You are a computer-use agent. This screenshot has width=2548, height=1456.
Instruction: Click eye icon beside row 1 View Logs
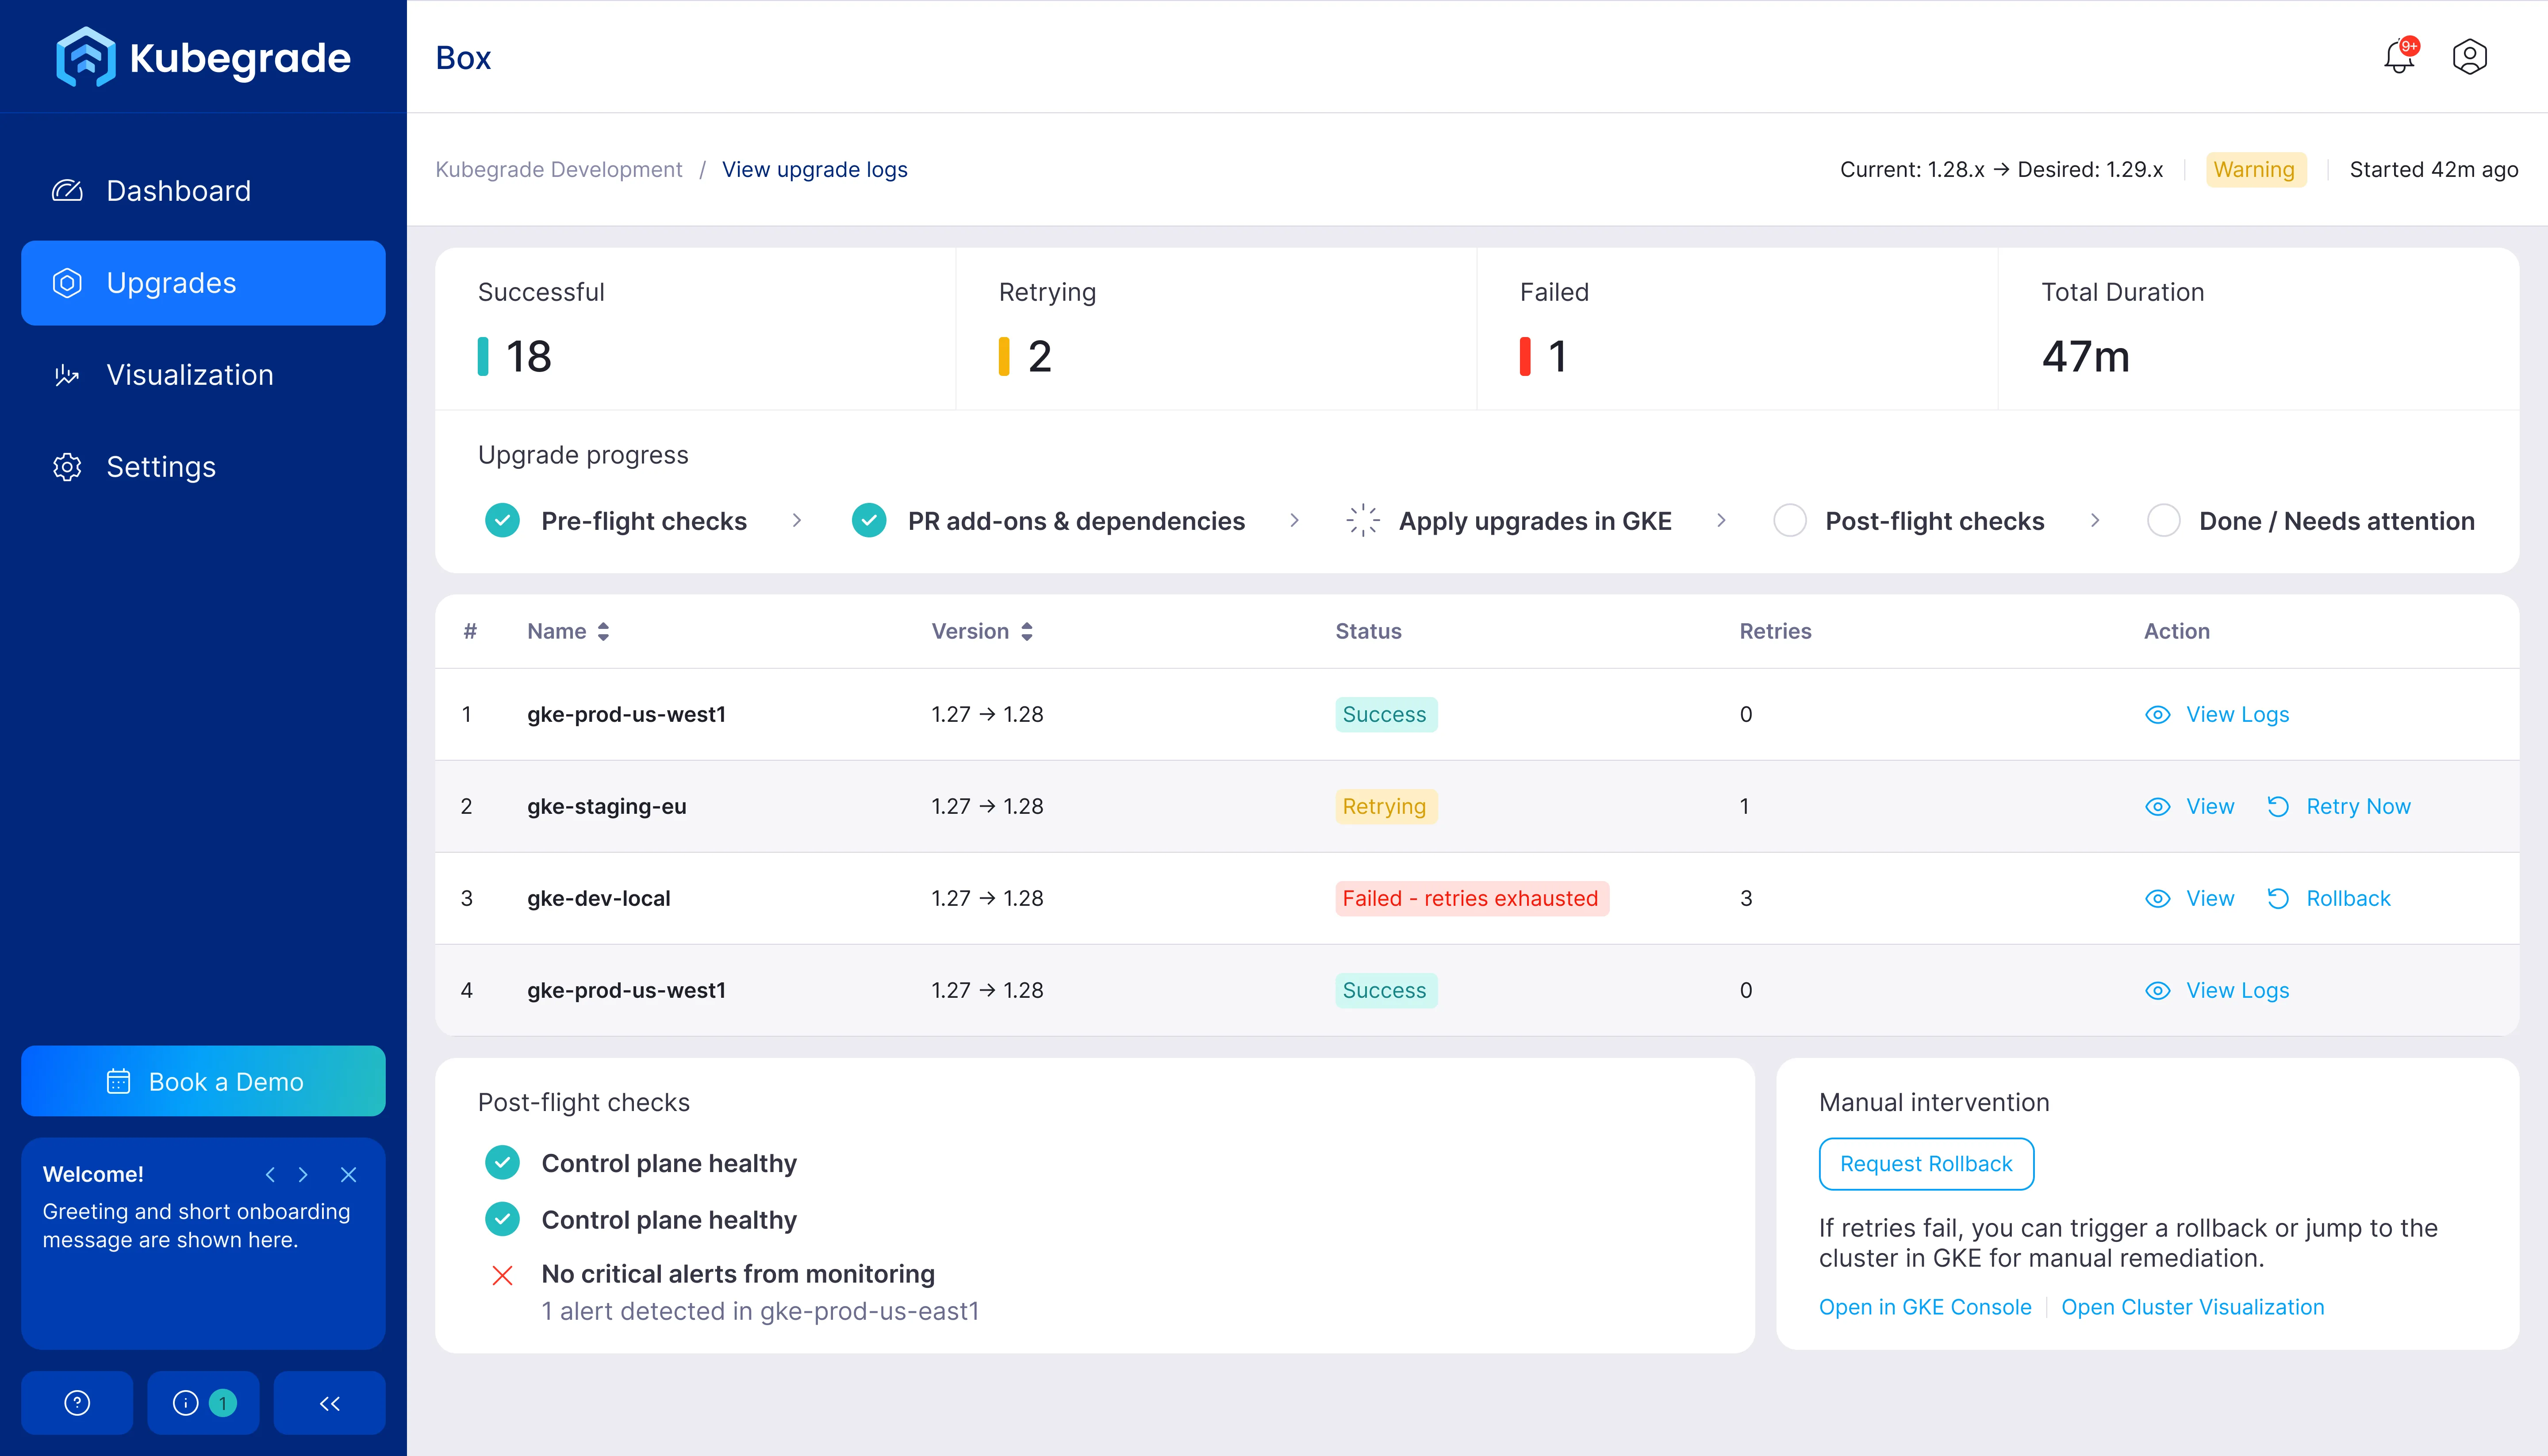tap(2158, 715)
